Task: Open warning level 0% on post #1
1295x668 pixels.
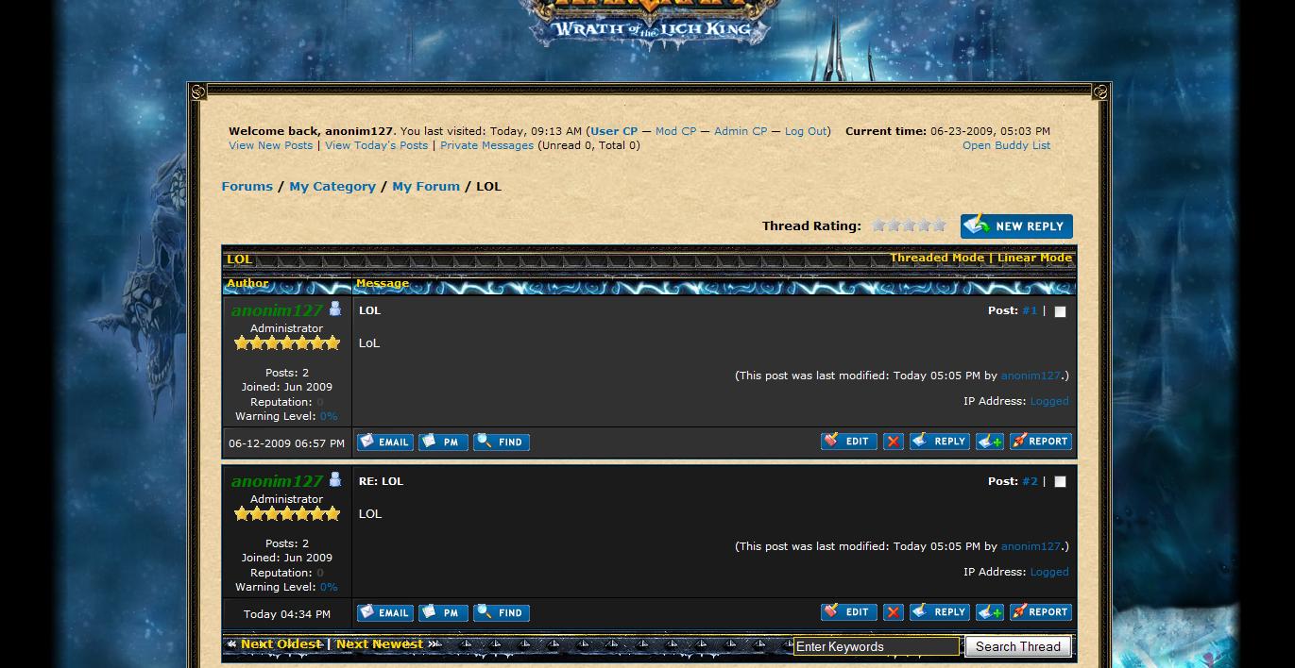Action: coord(328,416)
